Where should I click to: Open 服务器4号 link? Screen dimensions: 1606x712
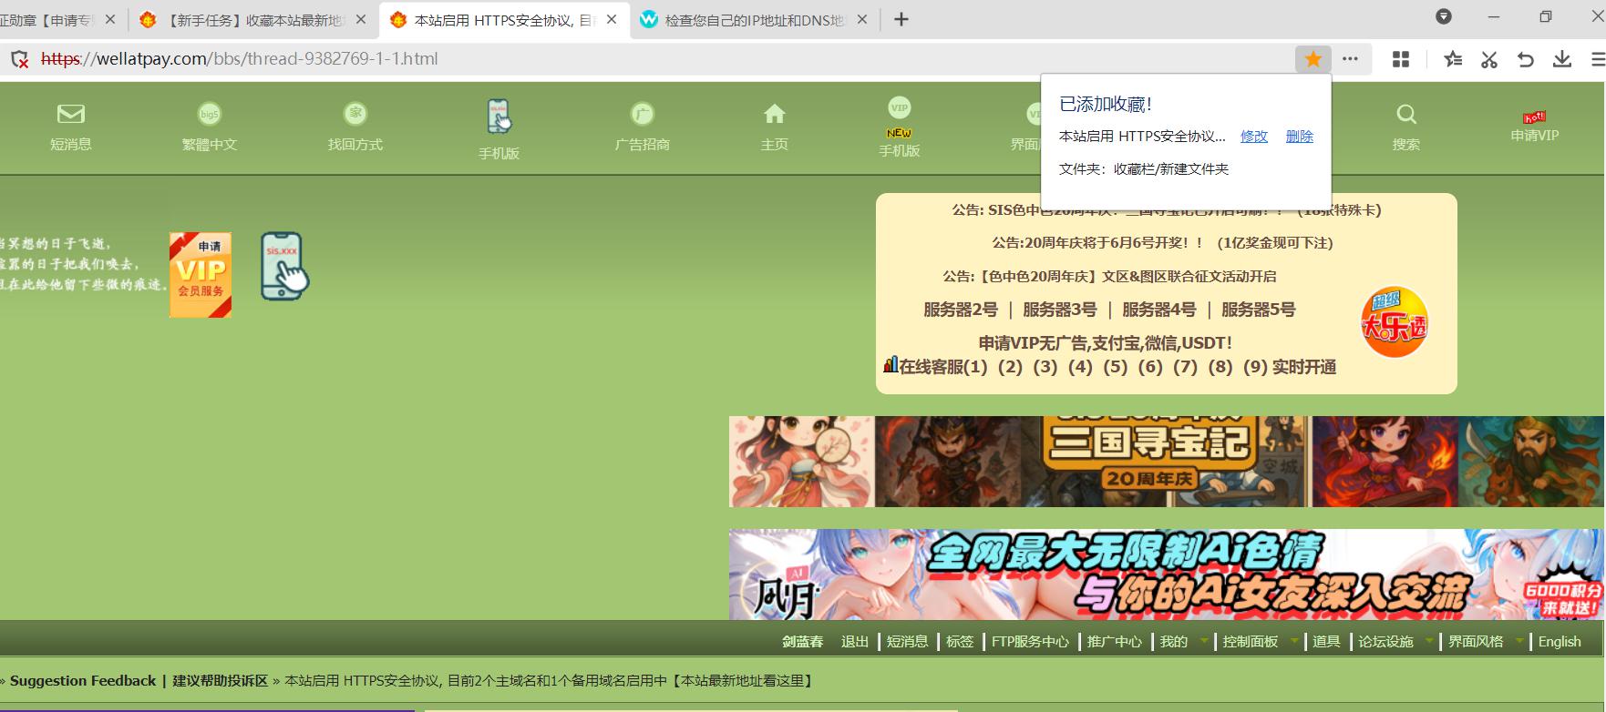pyautogui.click(x=1159, y=310)
